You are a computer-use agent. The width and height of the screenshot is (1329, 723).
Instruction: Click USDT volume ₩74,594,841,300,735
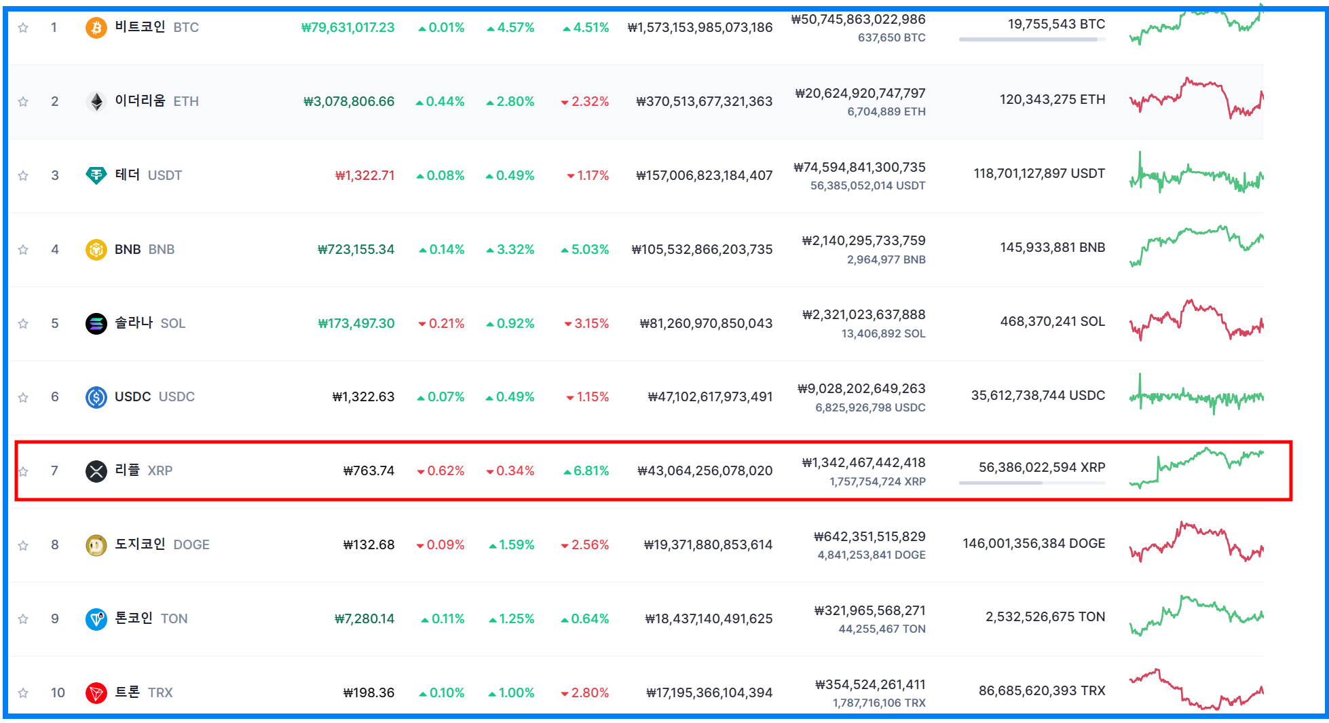pyautogui.click(x=860, y=167)
